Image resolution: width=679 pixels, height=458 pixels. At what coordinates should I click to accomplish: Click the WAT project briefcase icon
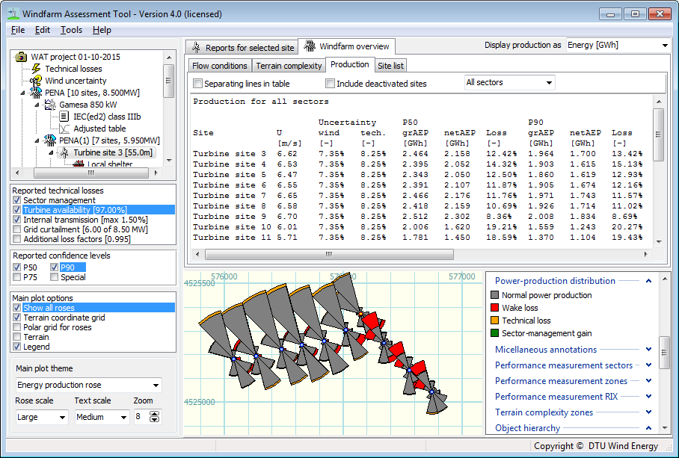pos(21,57)
